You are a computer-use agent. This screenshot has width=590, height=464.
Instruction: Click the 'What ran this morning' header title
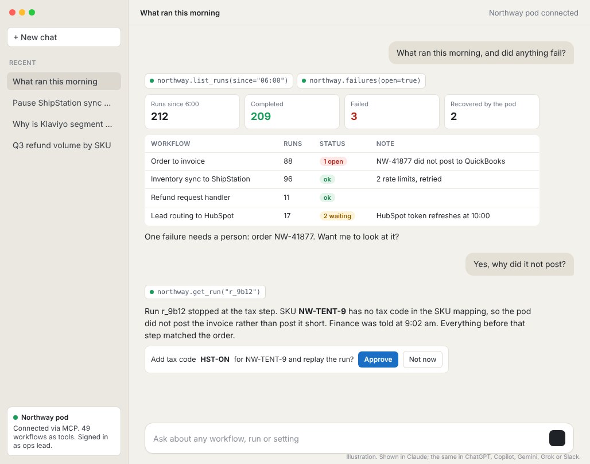(180, 13)
